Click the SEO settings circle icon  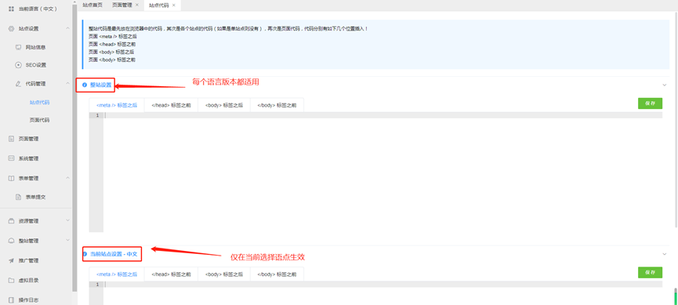coord(18,65)
